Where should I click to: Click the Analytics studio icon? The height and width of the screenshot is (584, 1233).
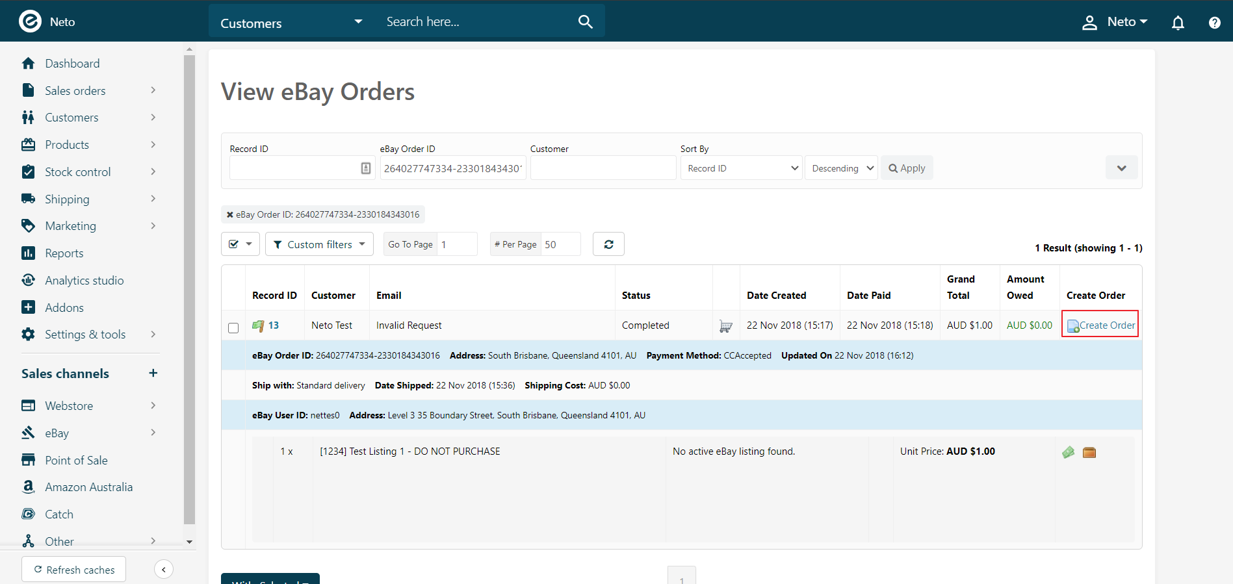[28, 280]
